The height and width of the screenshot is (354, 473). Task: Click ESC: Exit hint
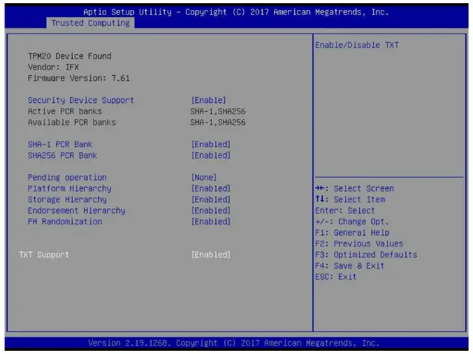[336, 277]
